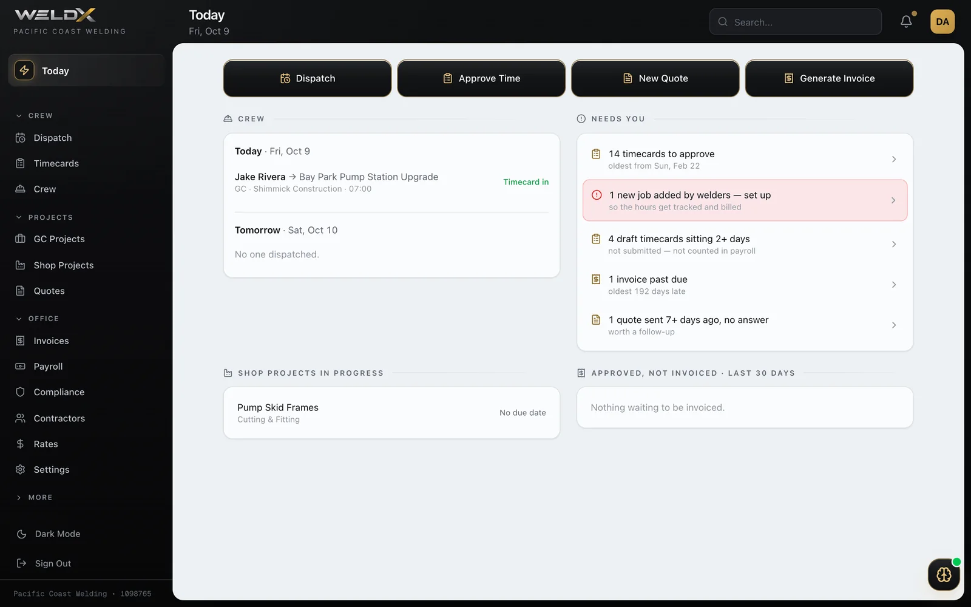Open the Pump Skid Frames project card

[391, 413]
